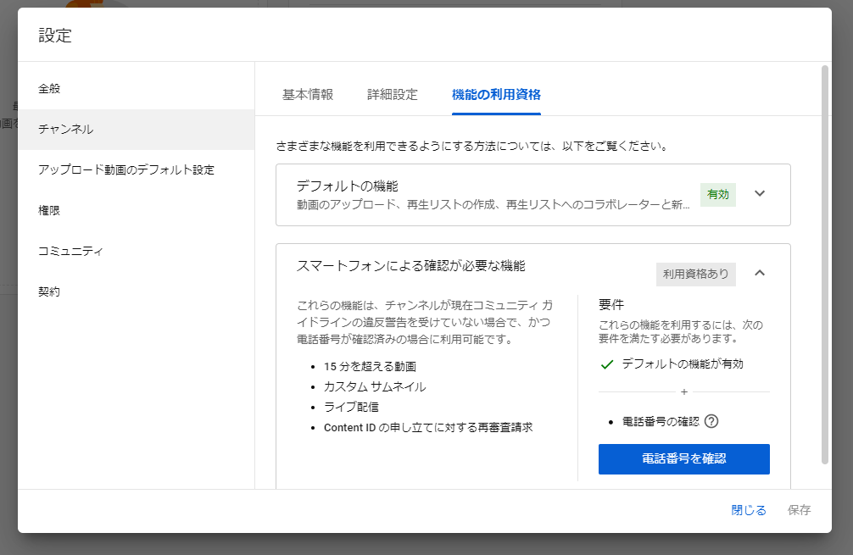Switch to the 基本情報 tab
This screenshot has width=853, height=555.
(x=308, y=94)
